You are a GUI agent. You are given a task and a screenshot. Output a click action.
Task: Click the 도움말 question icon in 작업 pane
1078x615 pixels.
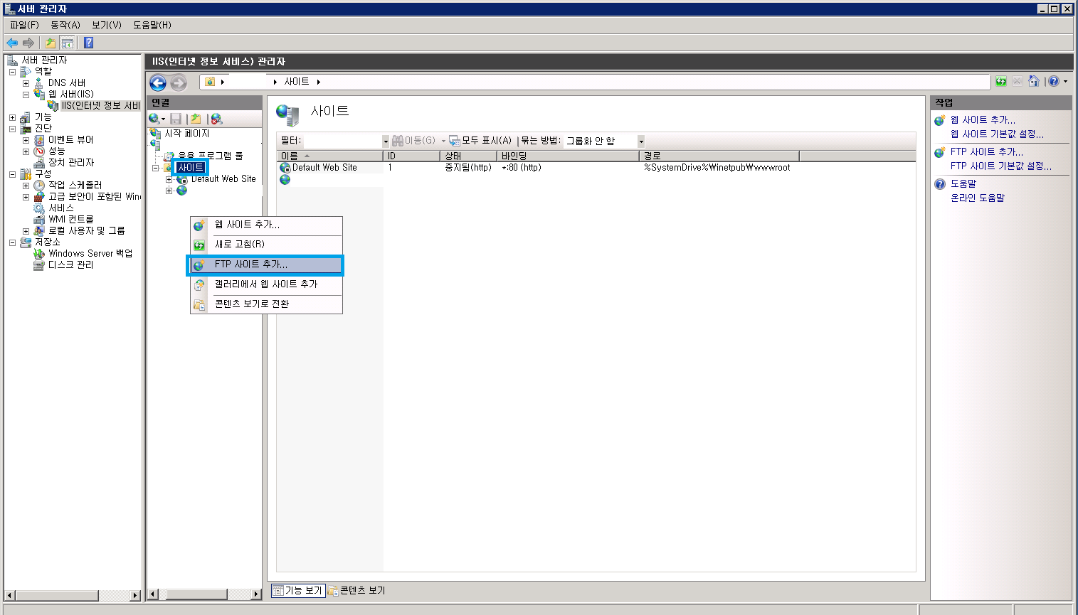[x=940, y=184]
